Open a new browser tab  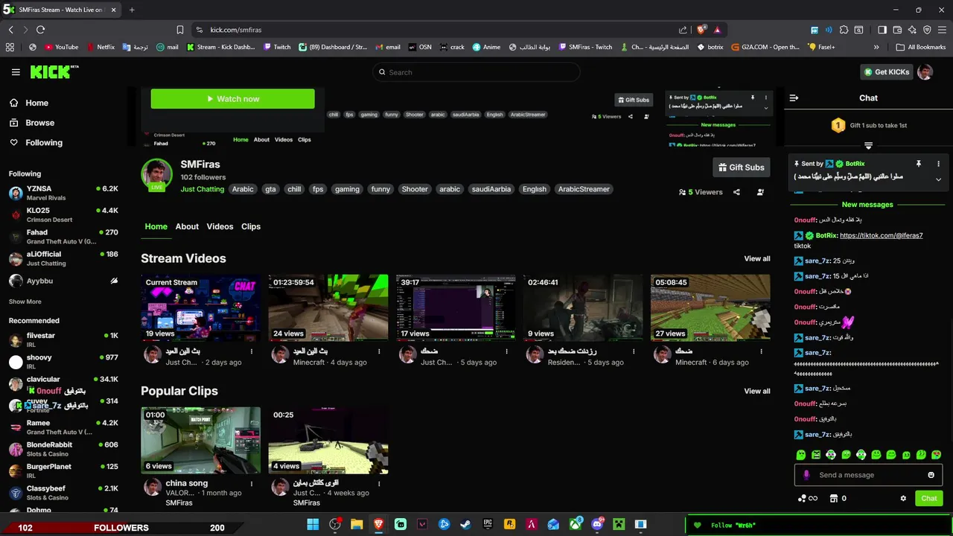click(132, 10)
